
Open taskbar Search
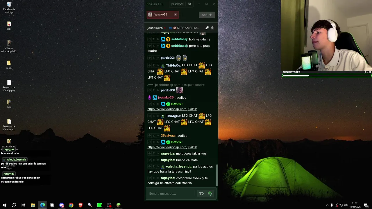click(x=14, y=205)
